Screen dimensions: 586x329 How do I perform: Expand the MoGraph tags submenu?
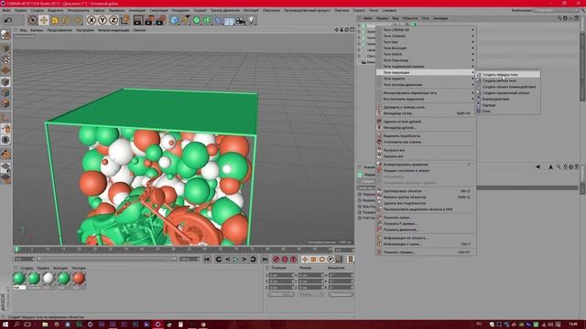[426, 48]
